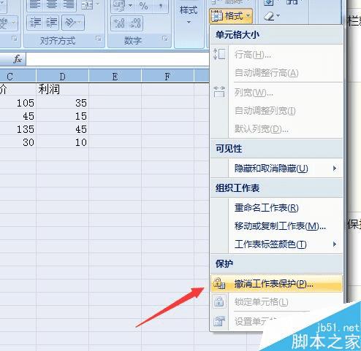The height and width of the screenshot is (351, 361).
Task: Click the align left icon
Action: tap(35, 4)
